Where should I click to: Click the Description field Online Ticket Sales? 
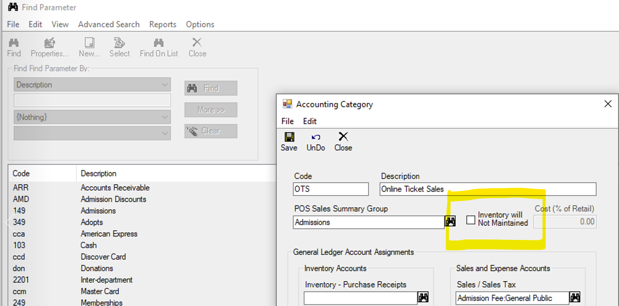click(488, 189)
